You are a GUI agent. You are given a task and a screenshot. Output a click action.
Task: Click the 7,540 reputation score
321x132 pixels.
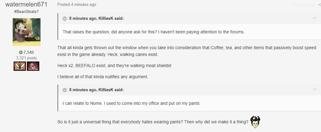coord(28,52)
